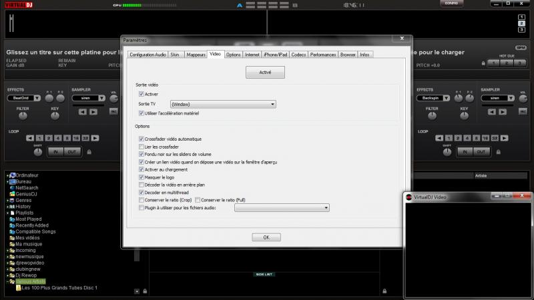Click left sampler REC button

pyautogui.click(x=113, y=111)
